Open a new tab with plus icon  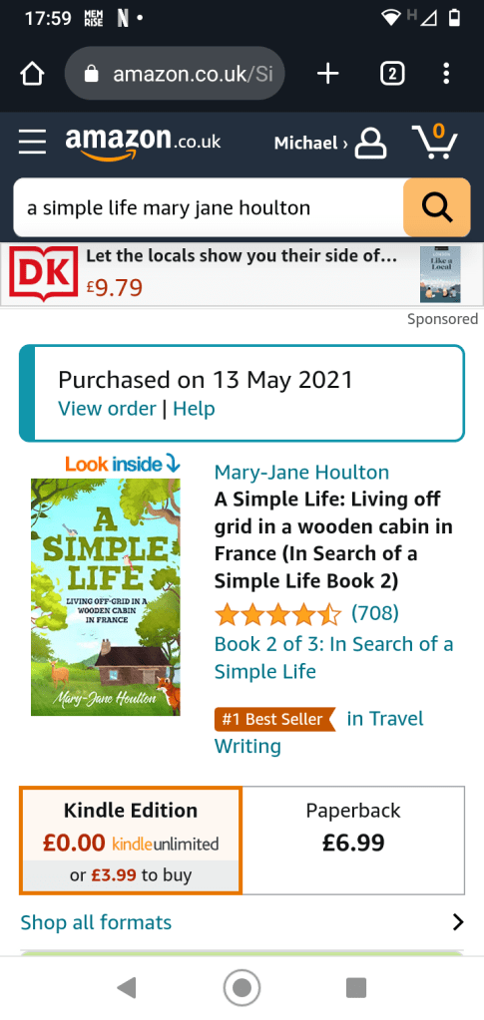pos(327,74)
